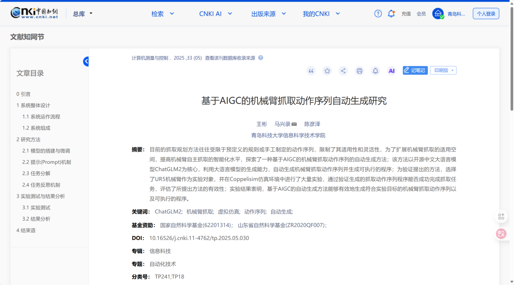Click the share icon
Viewport: 514px width, 285px height.
tap(343, 71)
